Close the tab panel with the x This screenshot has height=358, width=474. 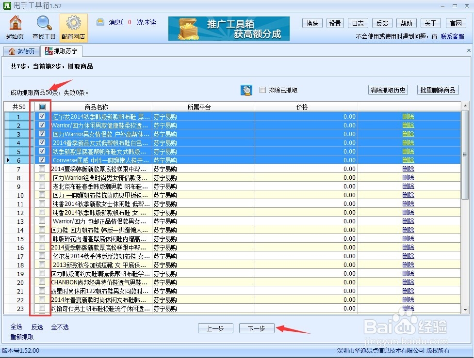pyautogui.click(x=469, y=50)
